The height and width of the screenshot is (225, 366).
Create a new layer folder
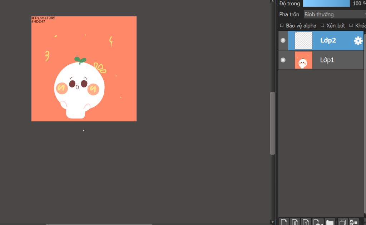tap(330, 222)
